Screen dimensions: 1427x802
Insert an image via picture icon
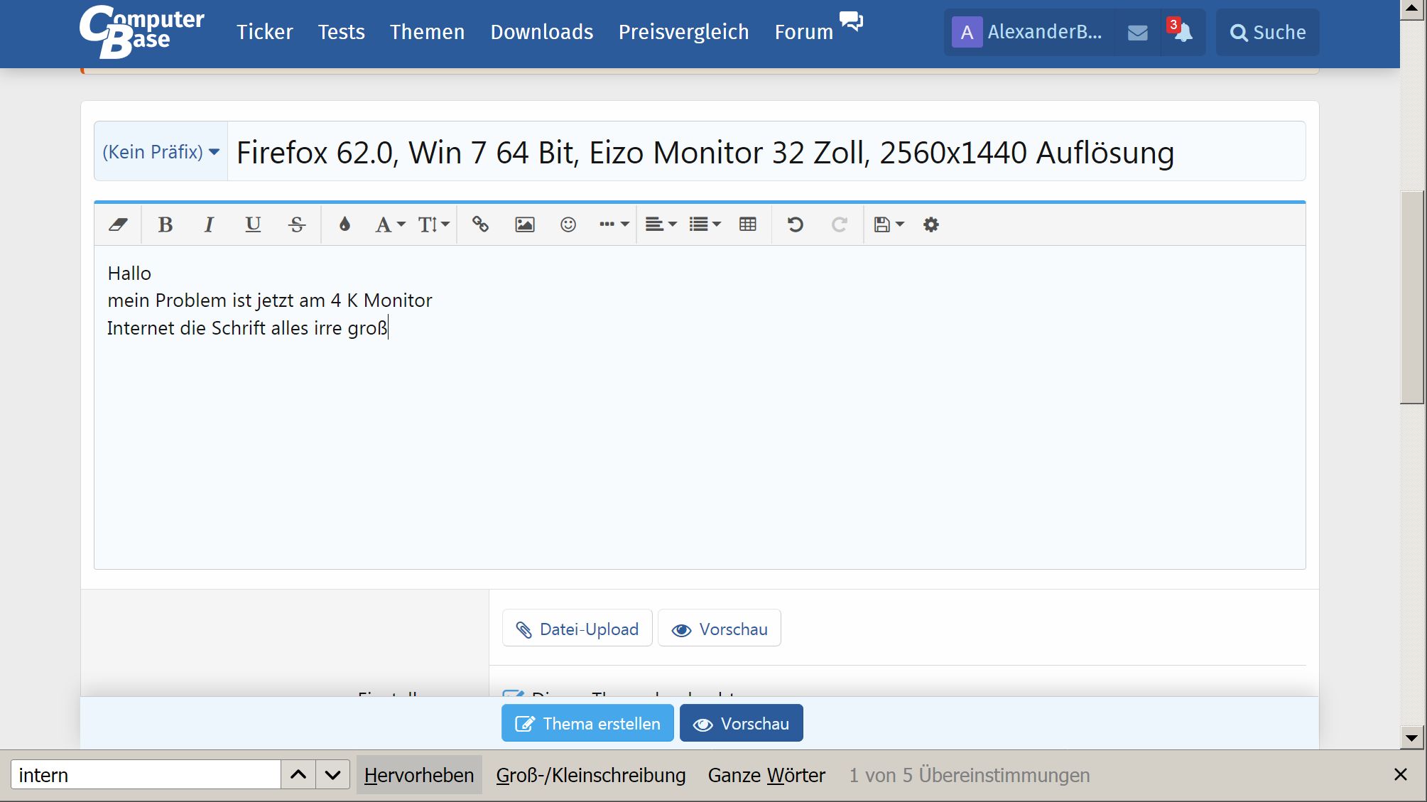(x=524, y=225)
